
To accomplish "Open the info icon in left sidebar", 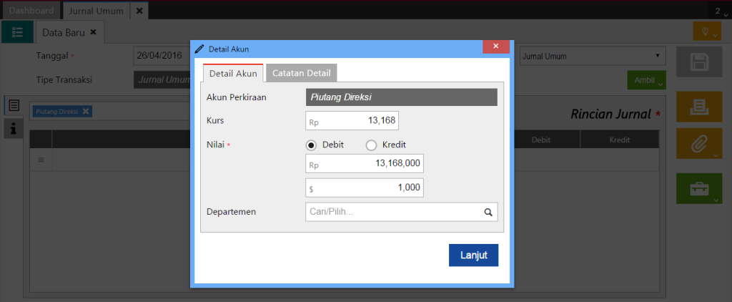I will tap(14, 127).
